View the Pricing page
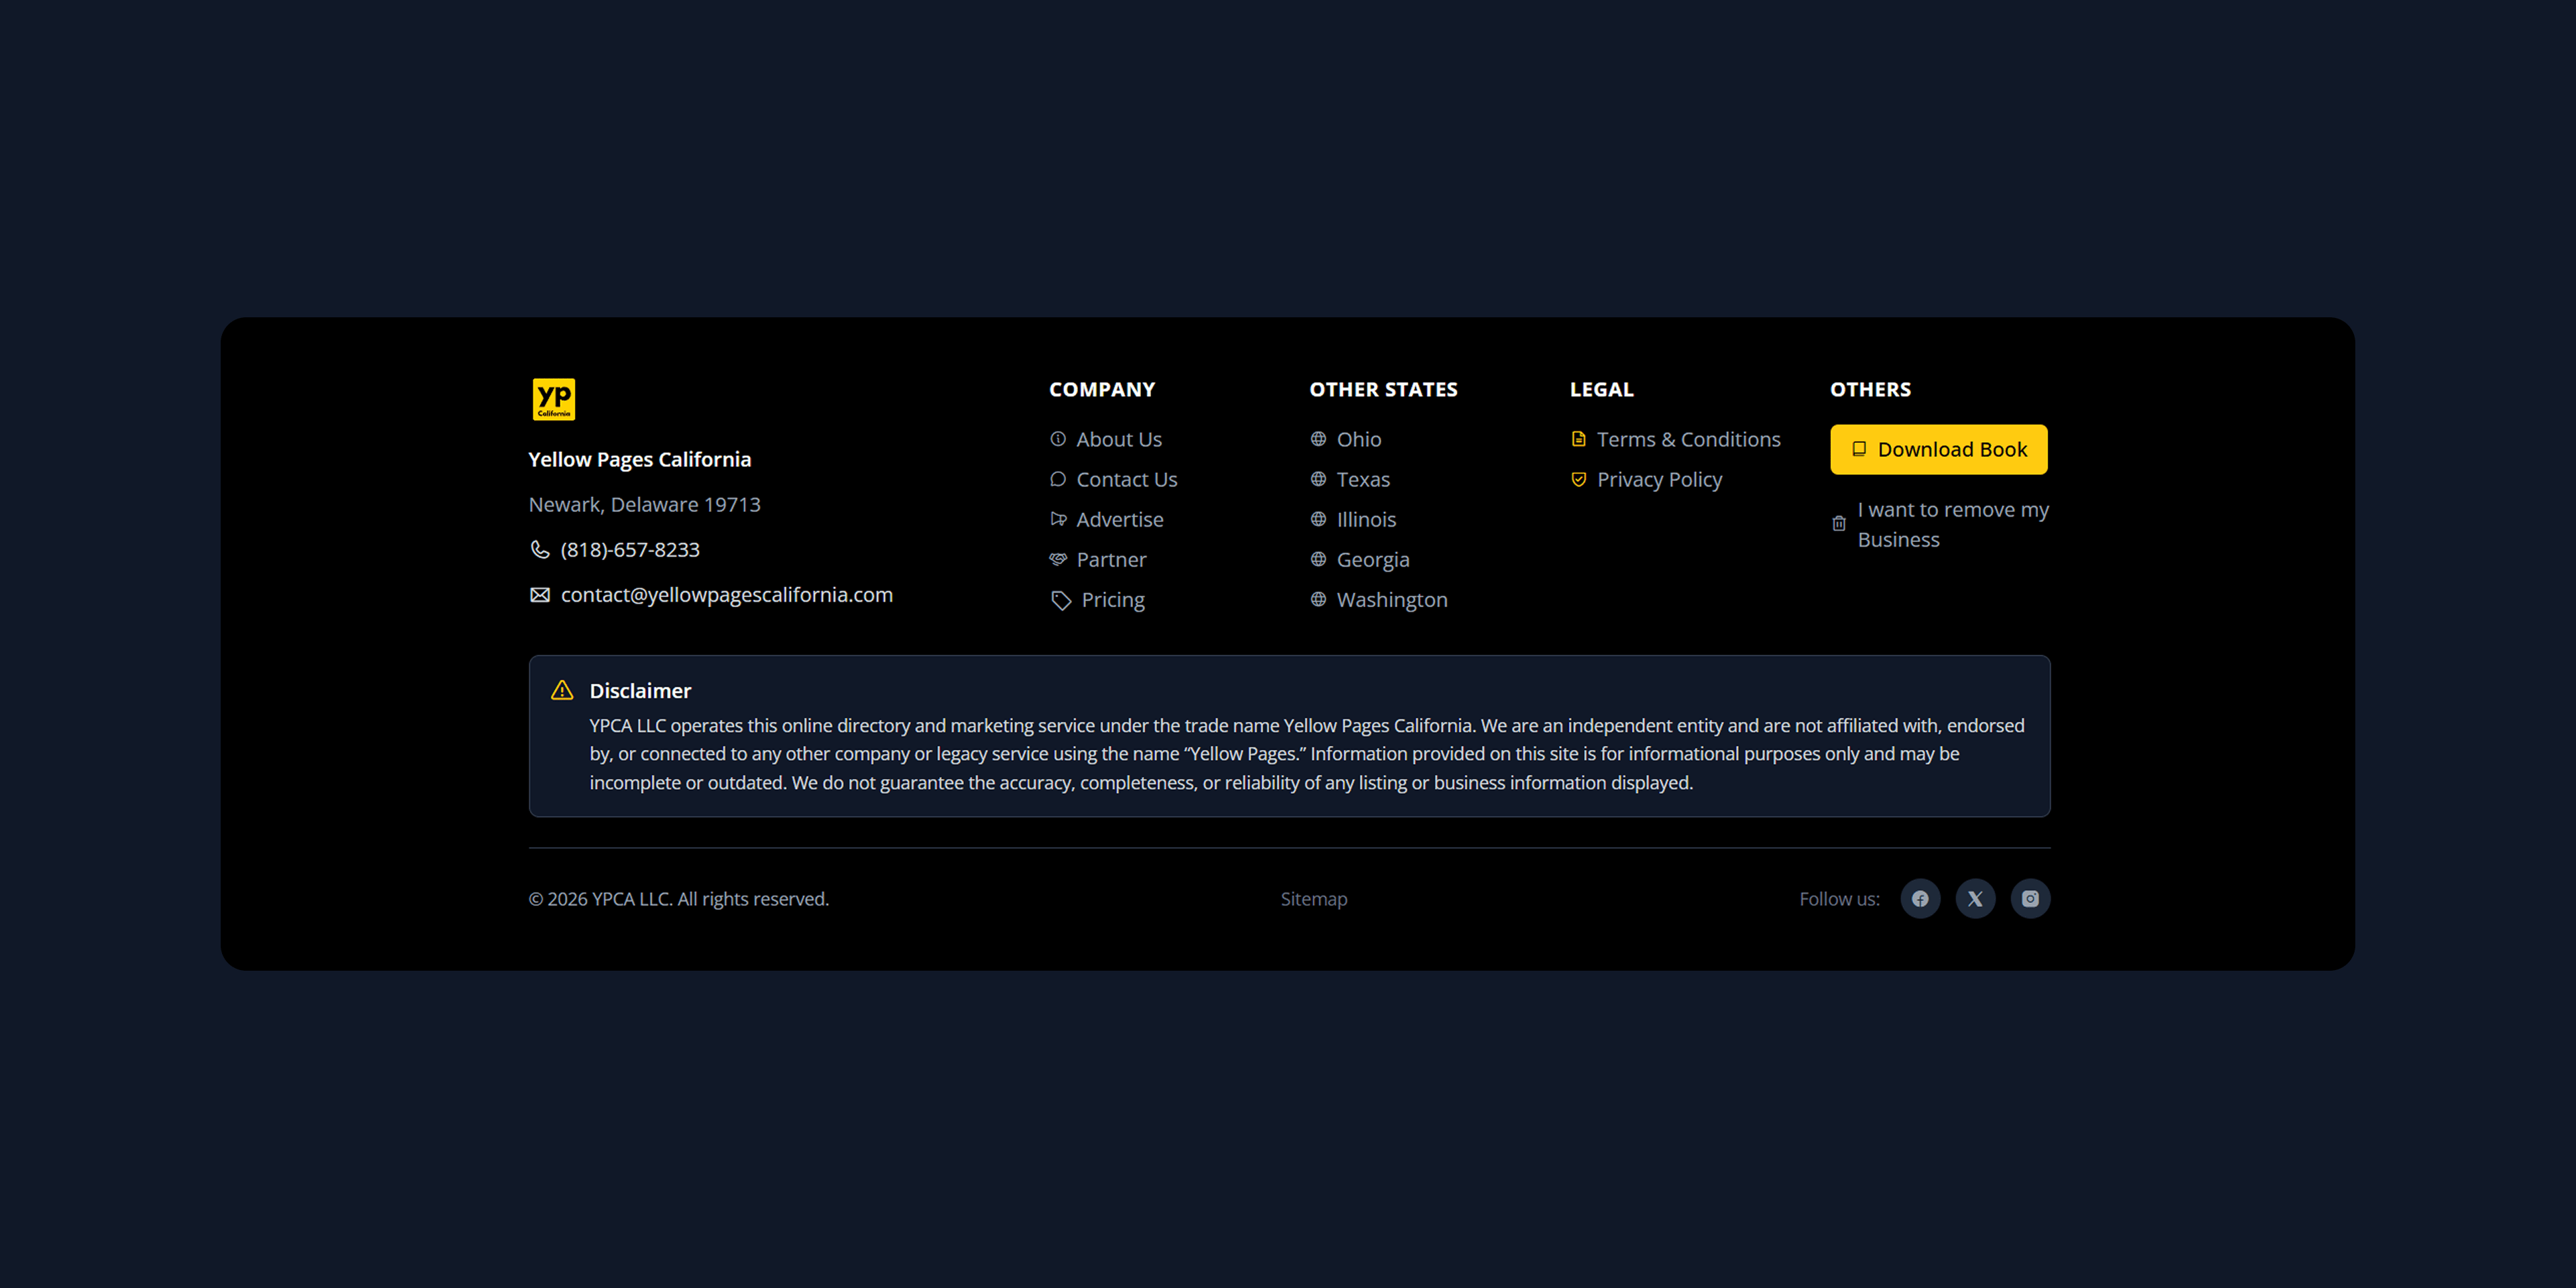This screenshot has height=1288, width=2576. (x=1112, y=599)
